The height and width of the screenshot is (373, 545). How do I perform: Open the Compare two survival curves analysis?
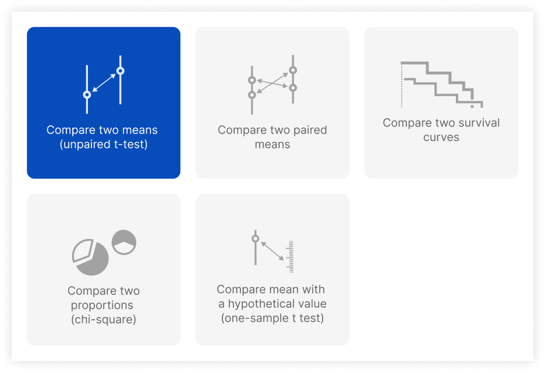pyautogui.click(x=441, y=103)
